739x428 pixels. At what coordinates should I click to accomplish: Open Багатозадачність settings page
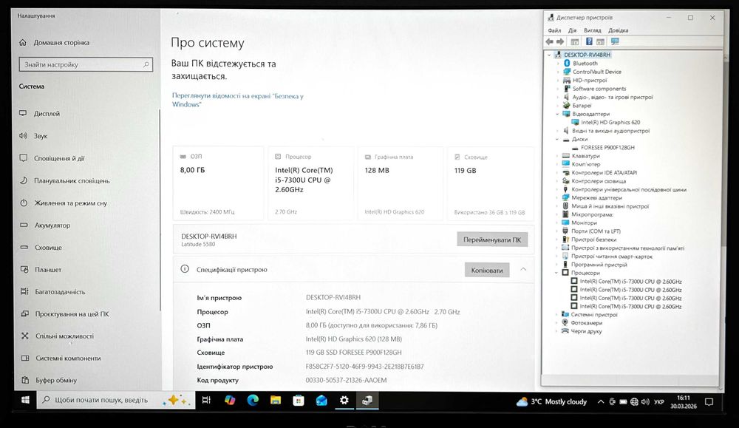[60, 292]
